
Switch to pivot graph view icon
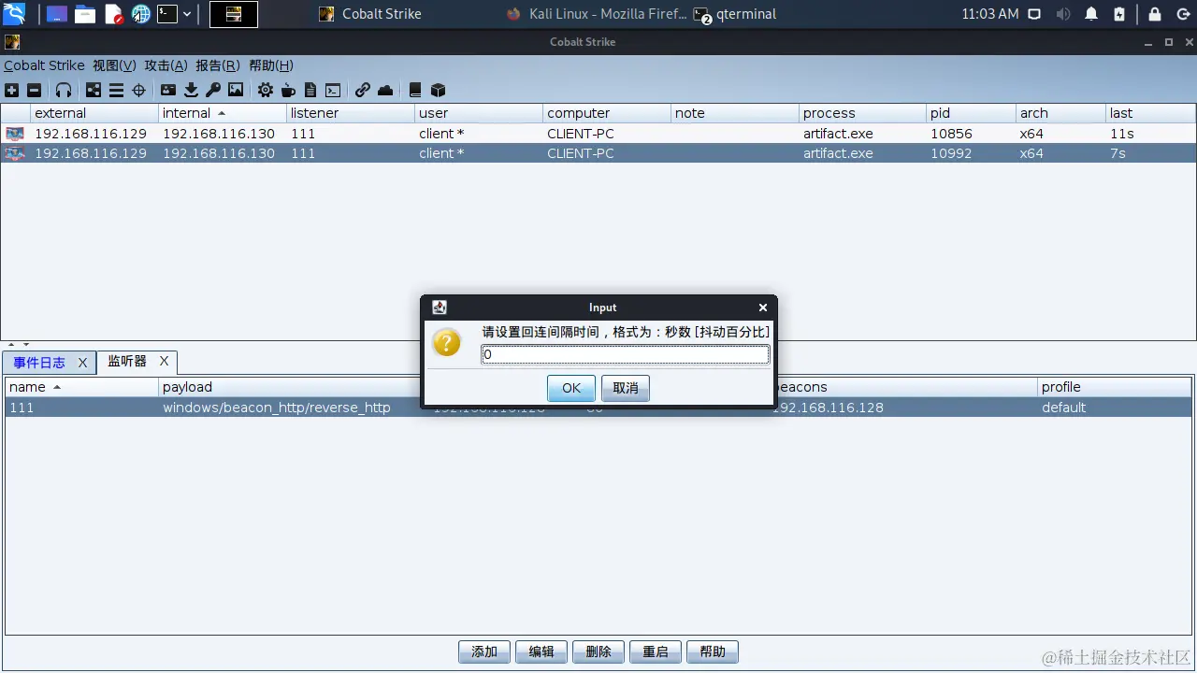pos(94,91)
